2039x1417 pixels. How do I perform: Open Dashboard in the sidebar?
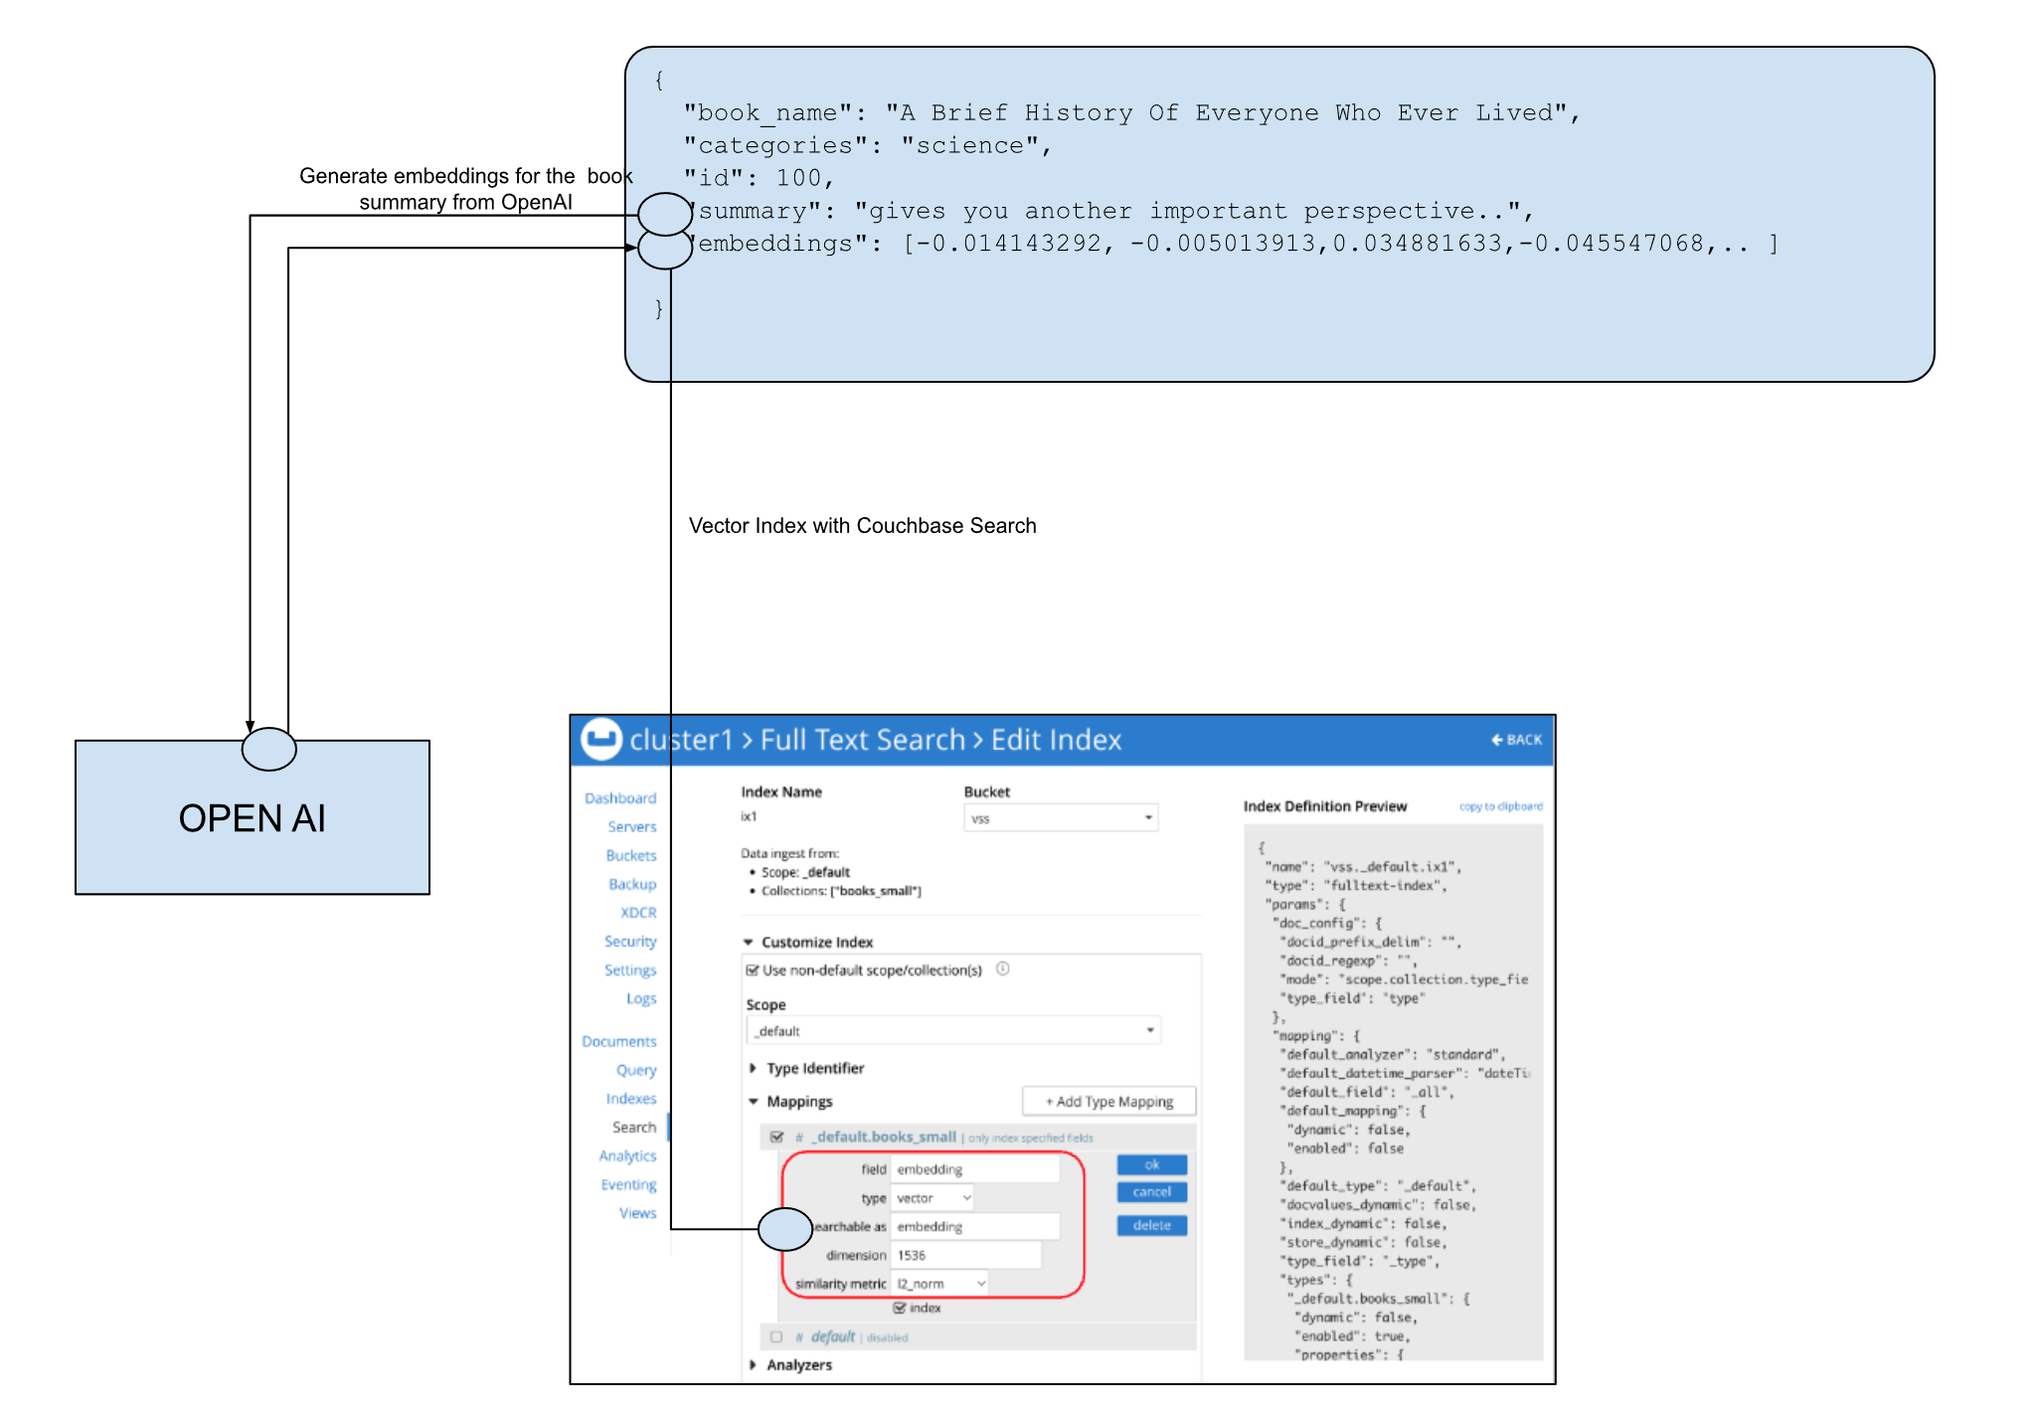(620, 798)
